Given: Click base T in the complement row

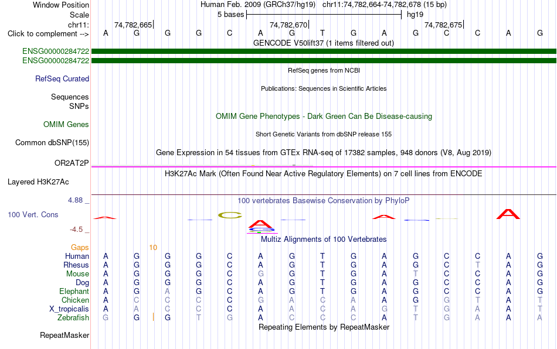Looking at the screenshot, I should tap(322, 33).
